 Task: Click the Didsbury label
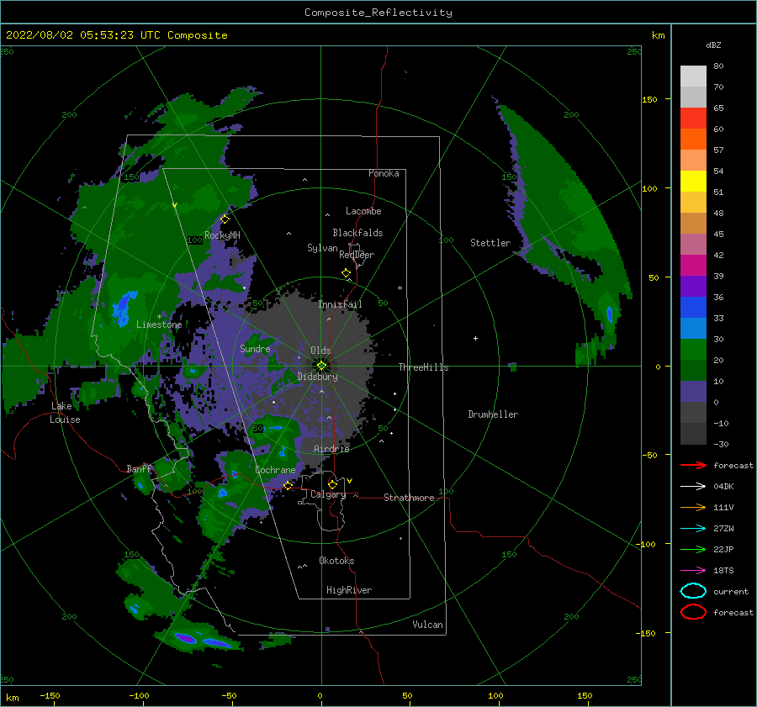pos(317,377)
